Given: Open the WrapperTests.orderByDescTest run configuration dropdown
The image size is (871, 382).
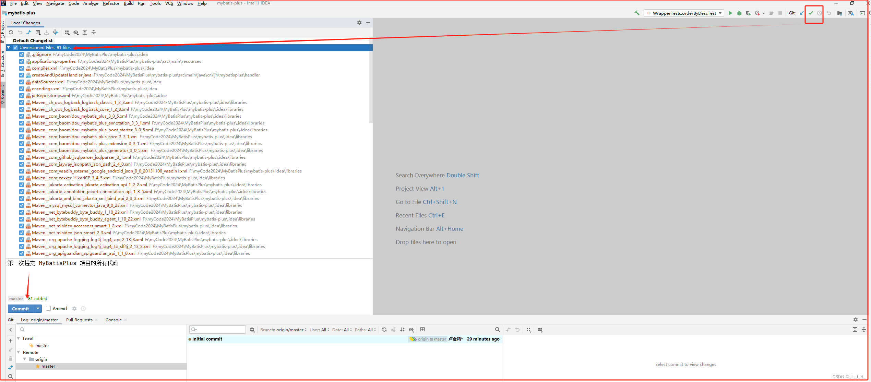Looking at the screenshot, I should coord(684,13).
